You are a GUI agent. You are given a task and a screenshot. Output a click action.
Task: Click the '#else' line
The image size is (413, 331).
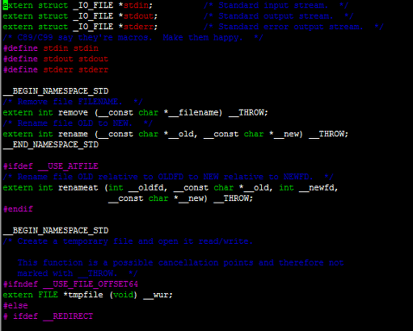tap(15, 306)
